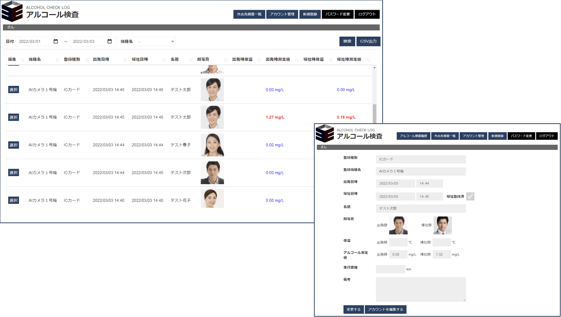Click the 検索 search button
561x317 pixels.
(347, 41)
